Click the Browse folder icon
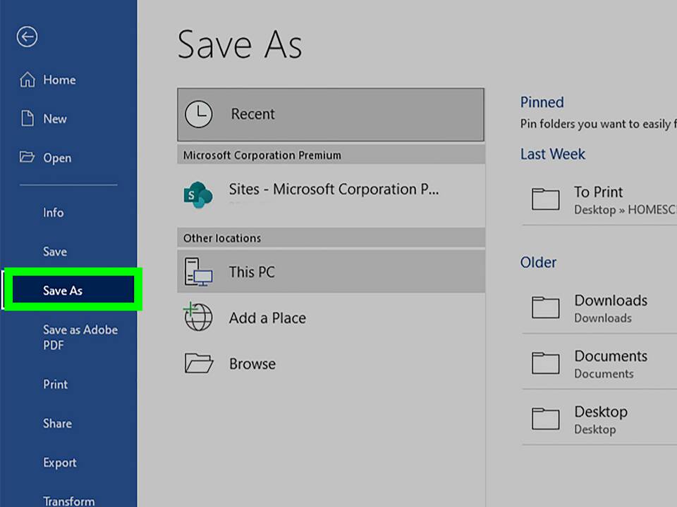 click(198, 363)
